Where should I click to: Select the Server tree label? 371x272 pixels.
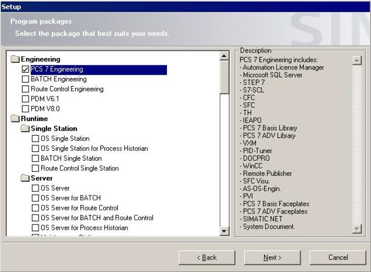coord(42,178)
